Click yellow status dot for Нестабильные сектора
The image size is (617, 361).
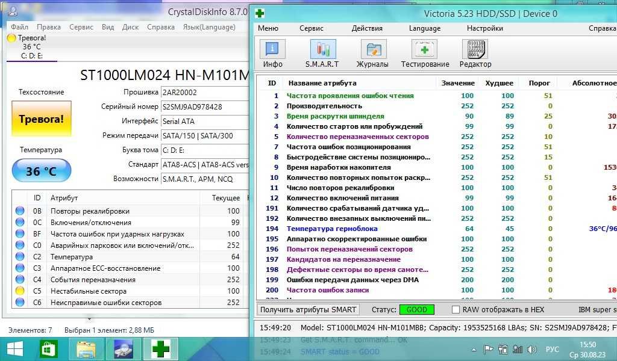20,291
